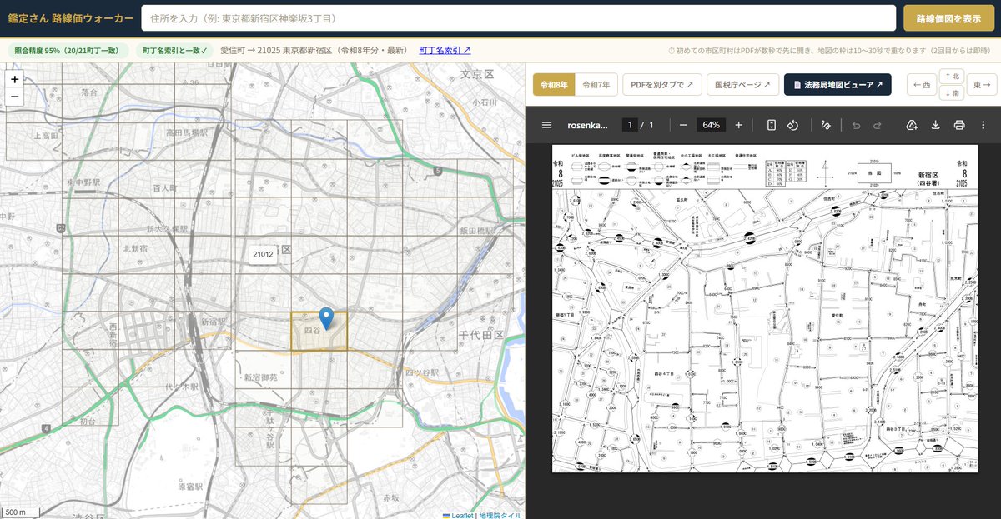Viewport: 1001px width, 519px height.
Task: Print the PDF route map
Action: click(x=959, y=125)
